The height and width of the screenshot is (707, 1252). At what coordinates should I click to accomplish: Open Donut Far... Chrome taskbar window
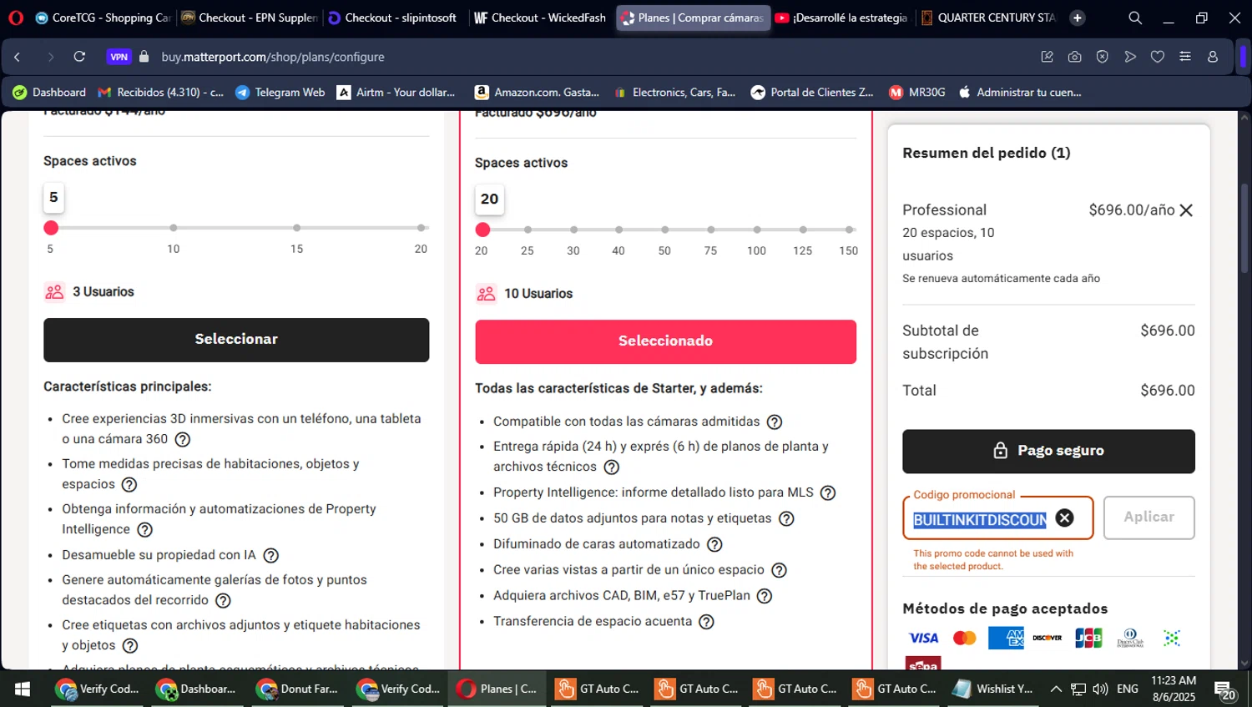[x=299, y=689]
